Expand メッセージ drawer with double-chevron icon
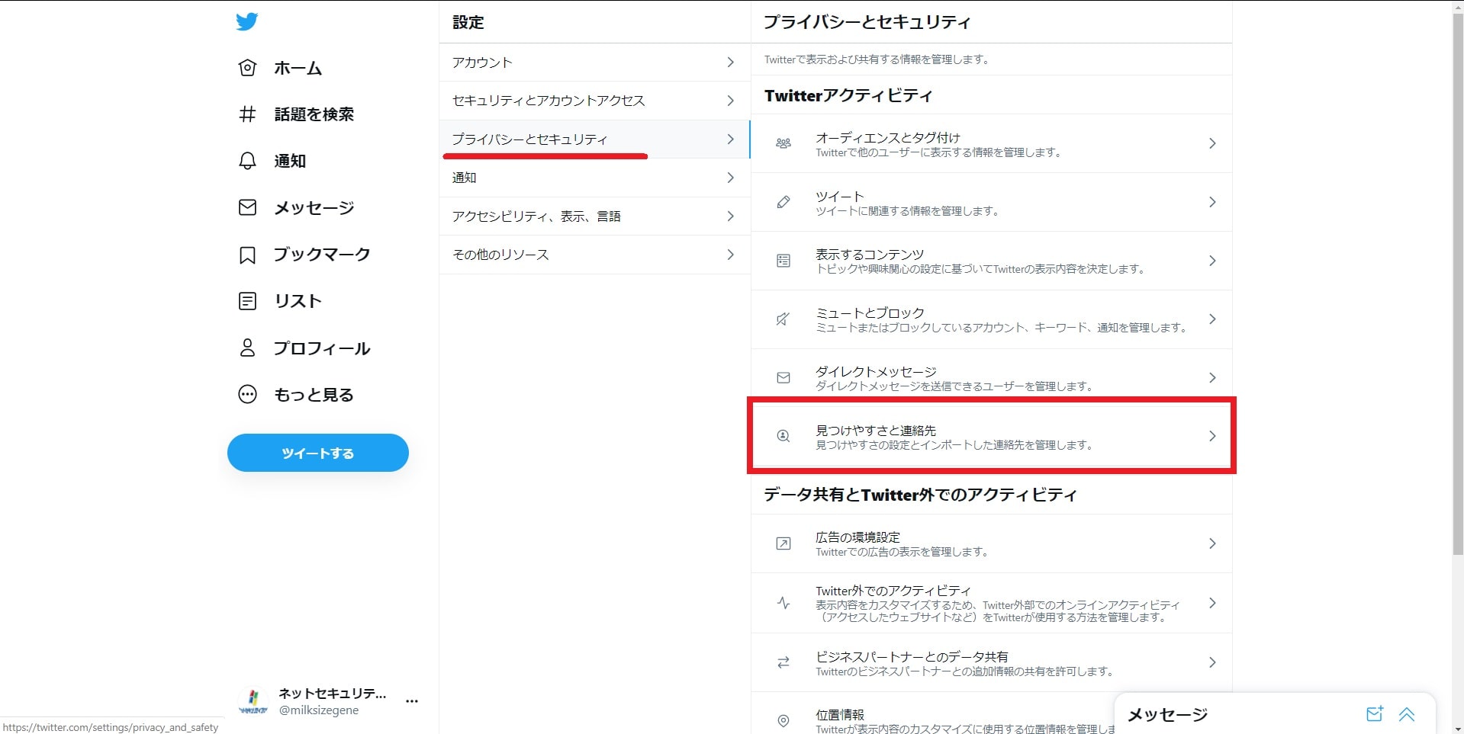The height and width of the screenshot is (734, 1464). coord(1407,714)
